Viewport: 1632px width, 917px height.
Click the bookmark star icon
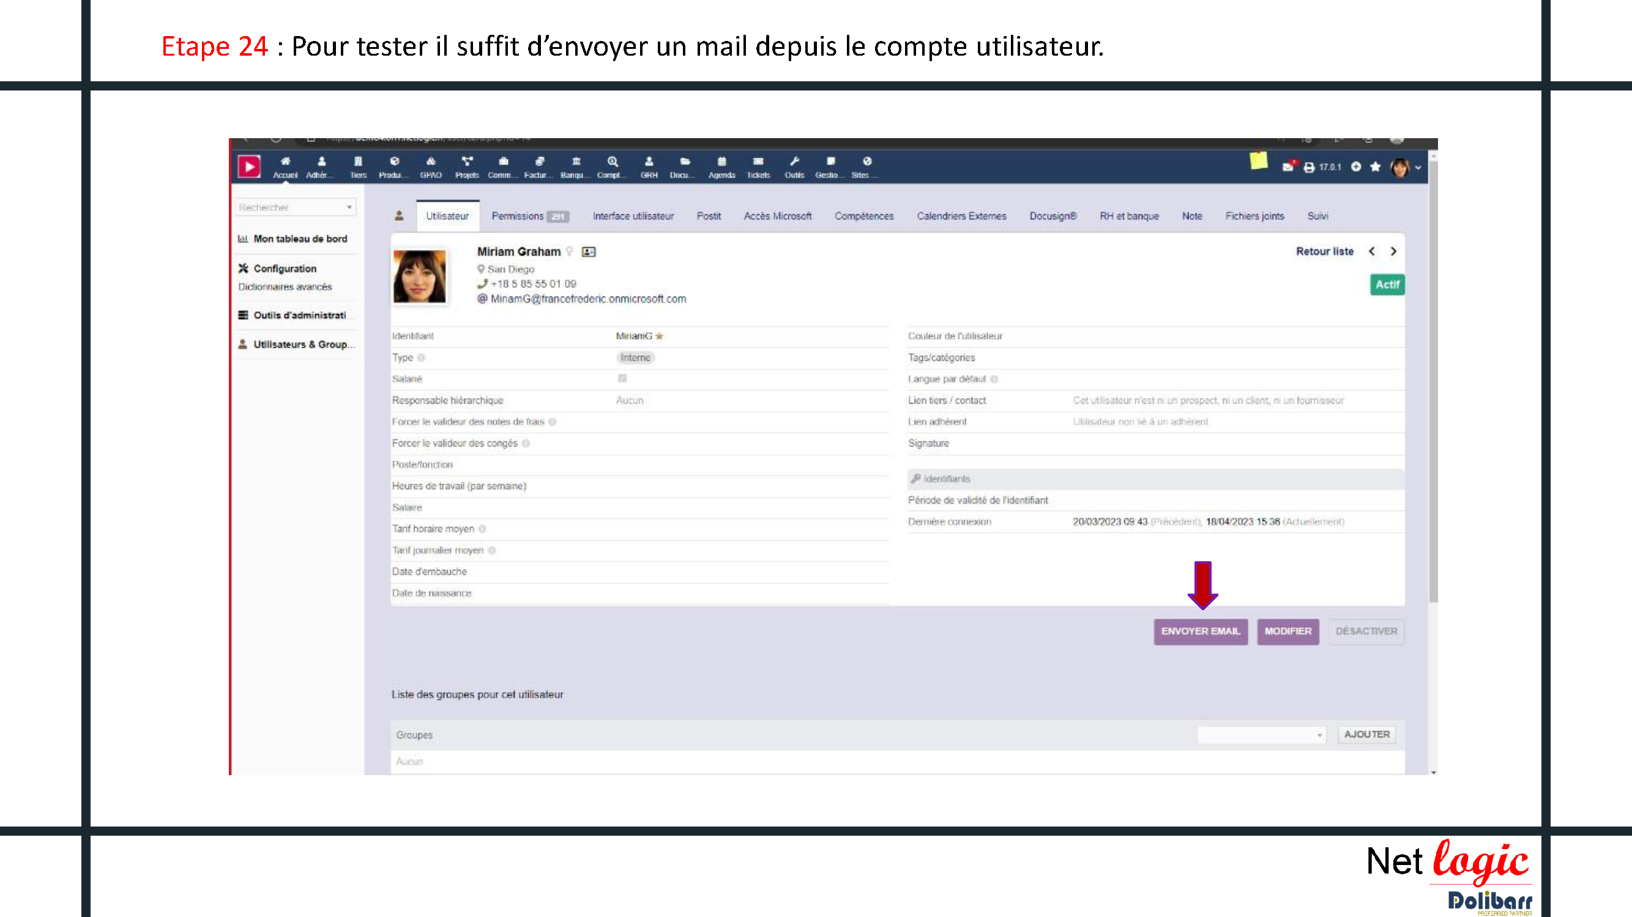[x=1376, y=166]
